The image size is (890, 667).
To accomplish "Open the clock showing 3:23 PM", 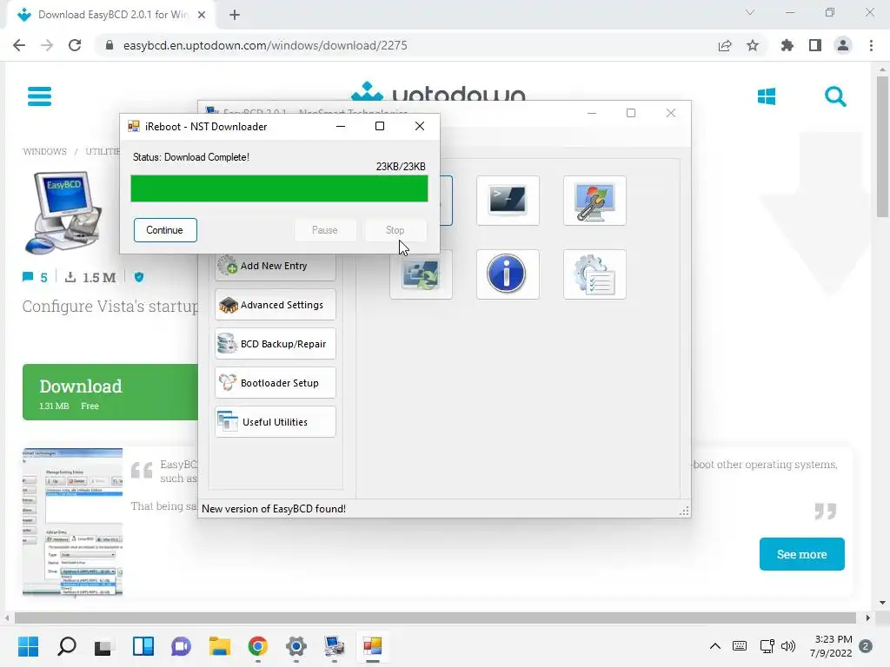I will pyautogui.click(x=831, y=646).
